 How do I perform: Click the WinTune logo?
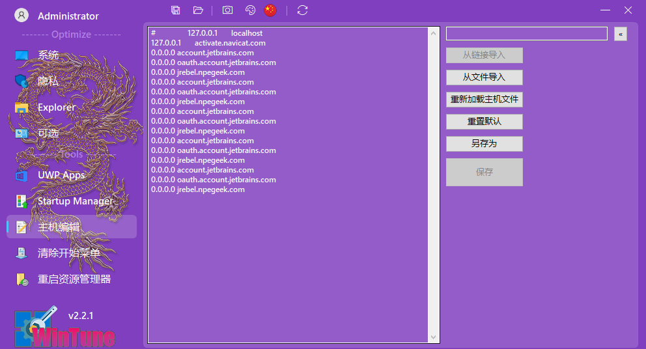64,327
